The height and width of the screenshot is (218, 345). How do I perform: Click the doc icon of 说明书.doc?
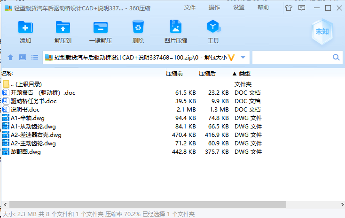pyautogui.click(x=6, y=109)
